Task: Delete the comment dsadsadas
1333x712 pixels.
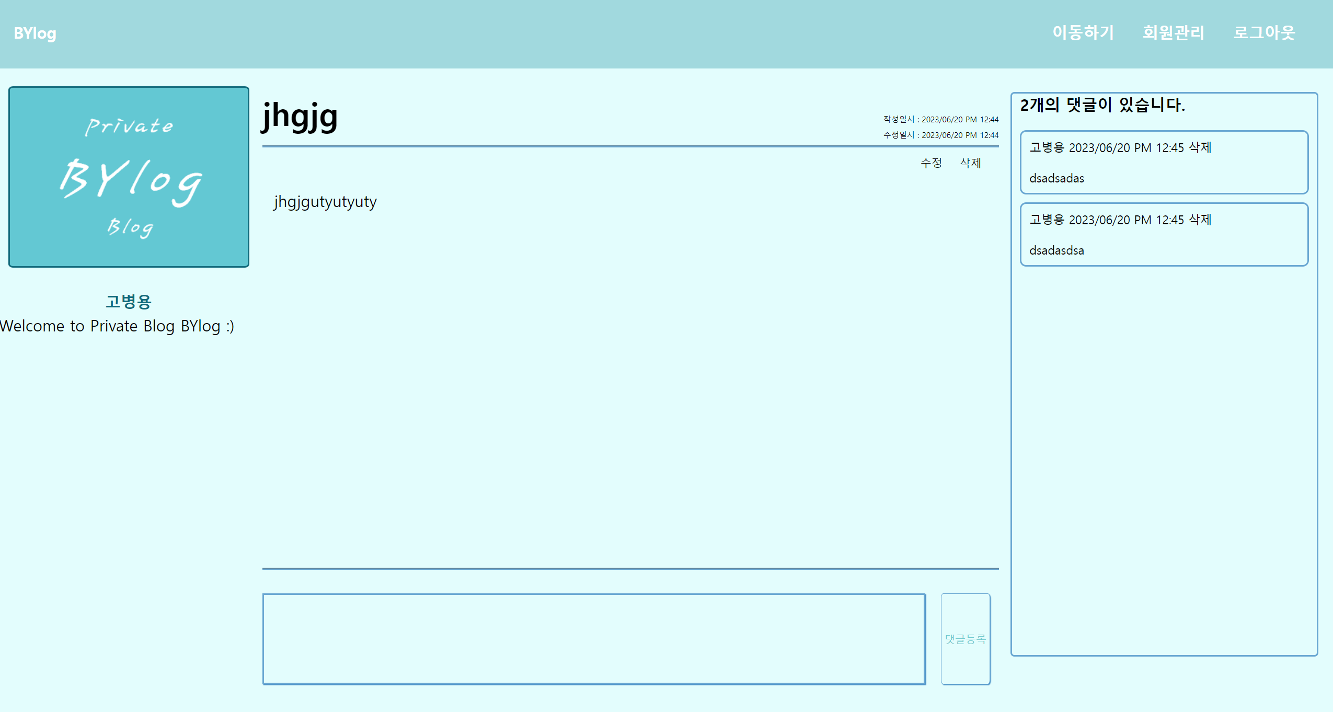Action: click(x=1200, y=147)
